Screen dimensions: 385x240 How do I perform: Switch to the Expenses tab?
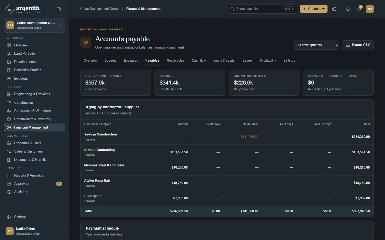(131, 61)
